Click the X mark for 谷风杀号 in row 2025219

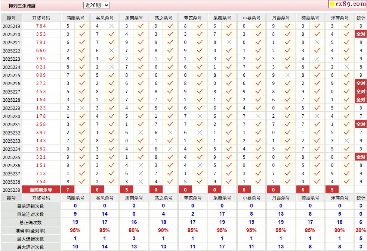coord(111,26)
